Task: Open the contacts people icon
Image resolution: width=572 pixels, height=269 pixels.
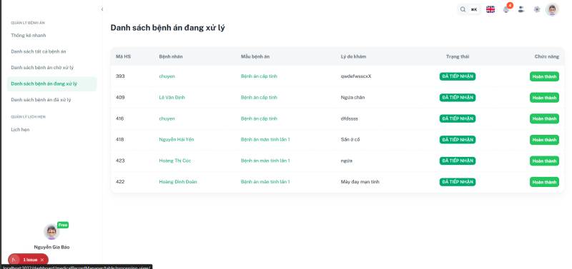Action: 521,9
